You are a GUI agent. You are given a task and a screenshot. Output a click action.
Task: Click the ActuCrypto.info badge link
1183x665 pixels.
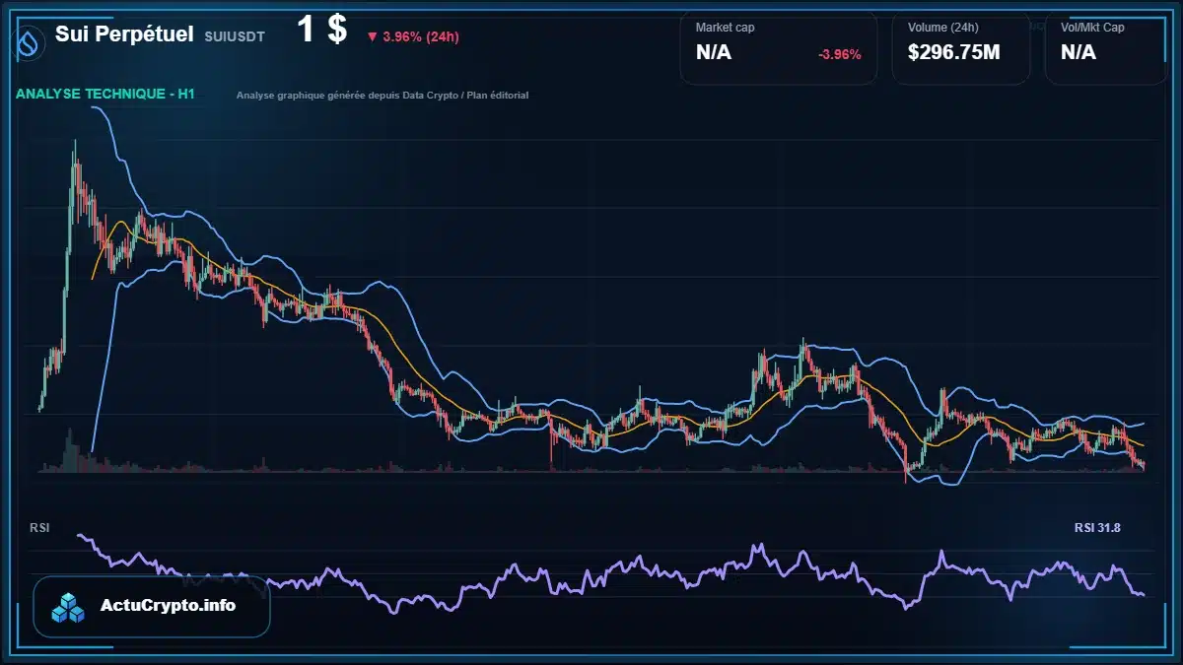click(152, 606)
